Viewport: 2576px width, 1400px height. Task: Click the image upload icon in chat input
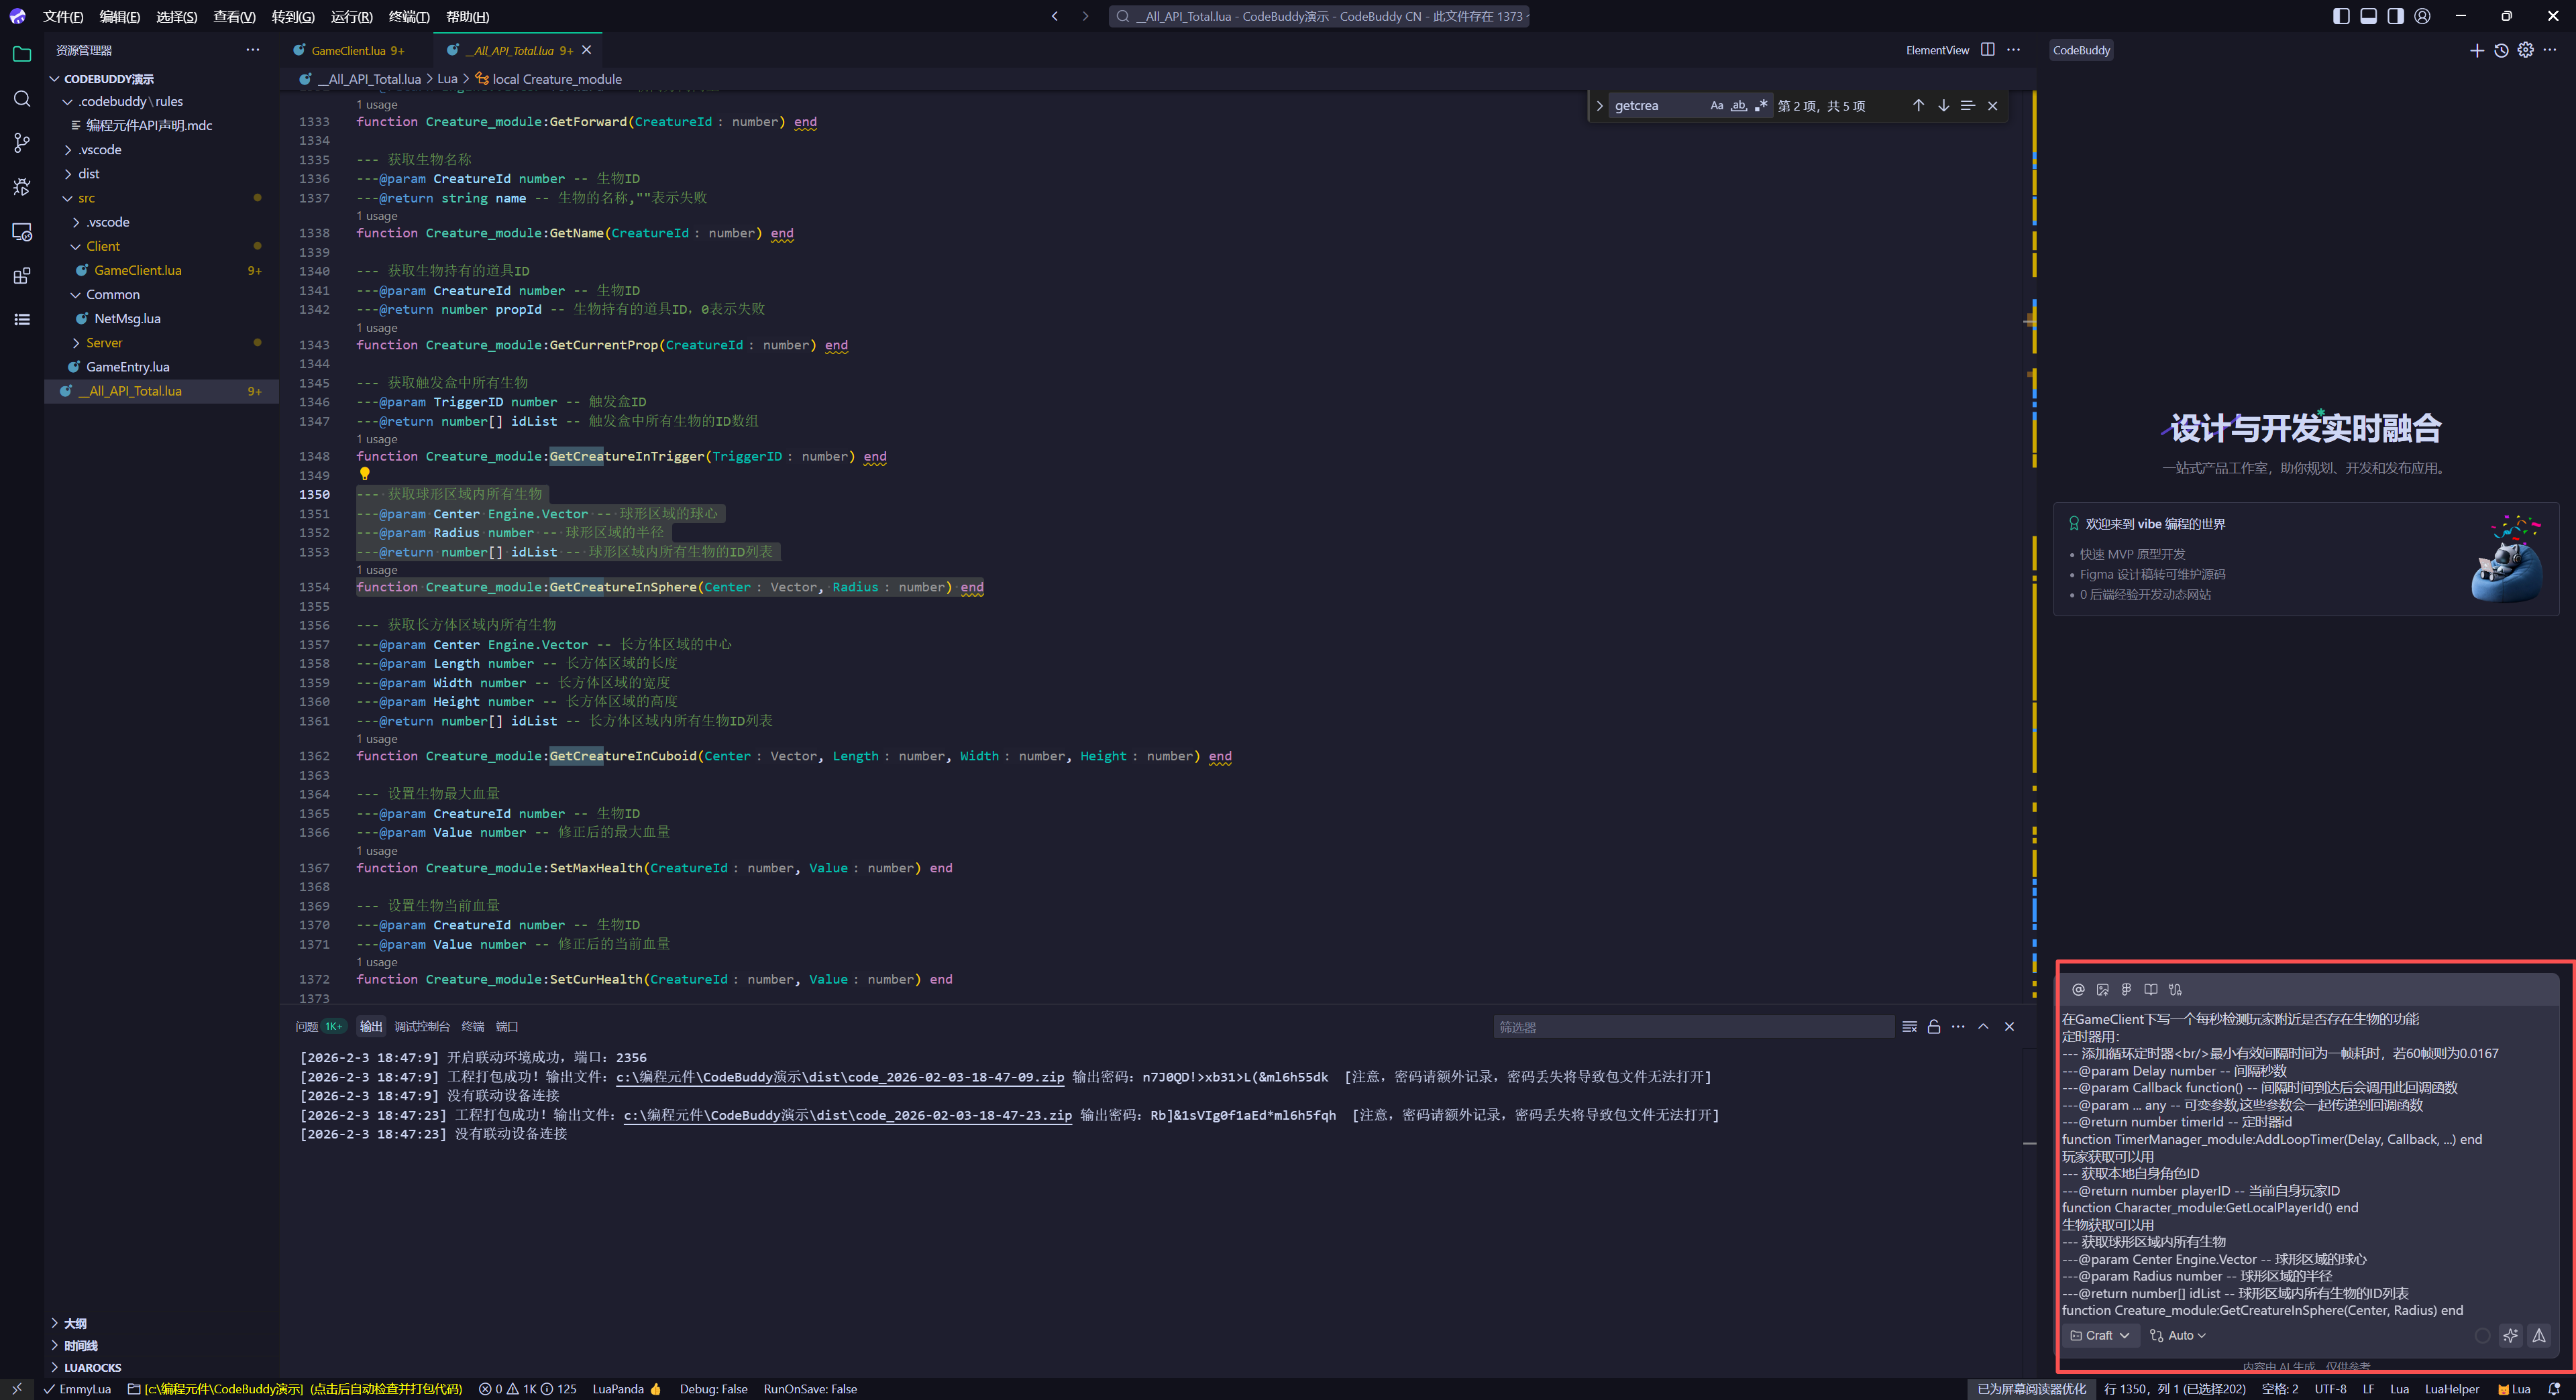click(x=2102, y=989)
